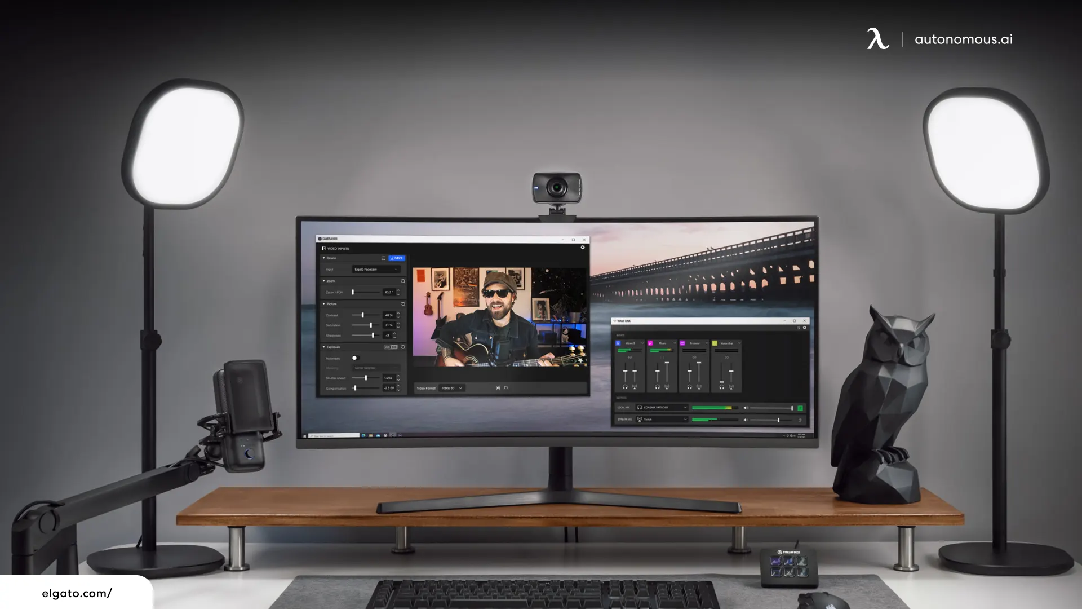Click the stream output icon under the Music channel

click(667, 387)
